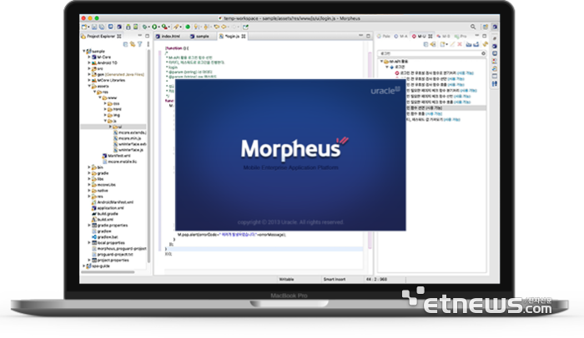This screenshot has width=584, height=338.
Task: Open the Project Explorer filter funnel icon
Action: pyautogui.click(x=139, y=44)
